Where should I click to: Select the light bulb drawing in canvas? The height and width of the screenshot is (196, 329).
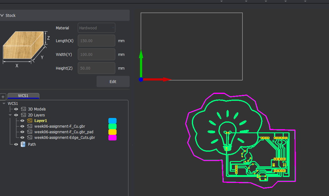(227, 136)
